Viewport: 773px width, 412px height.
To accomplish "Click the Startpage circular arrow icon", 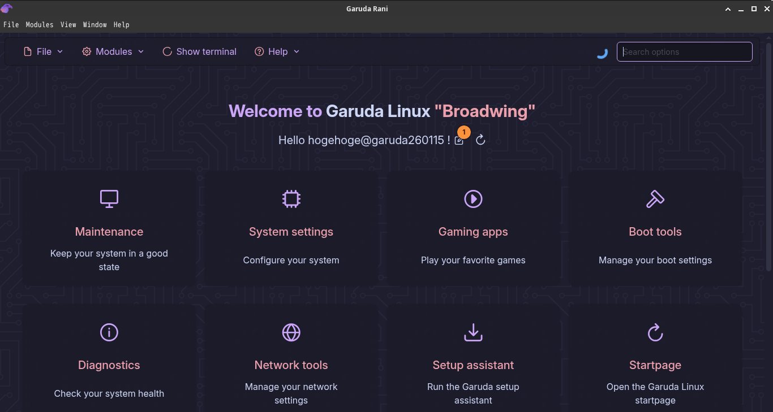I will 655,332.
